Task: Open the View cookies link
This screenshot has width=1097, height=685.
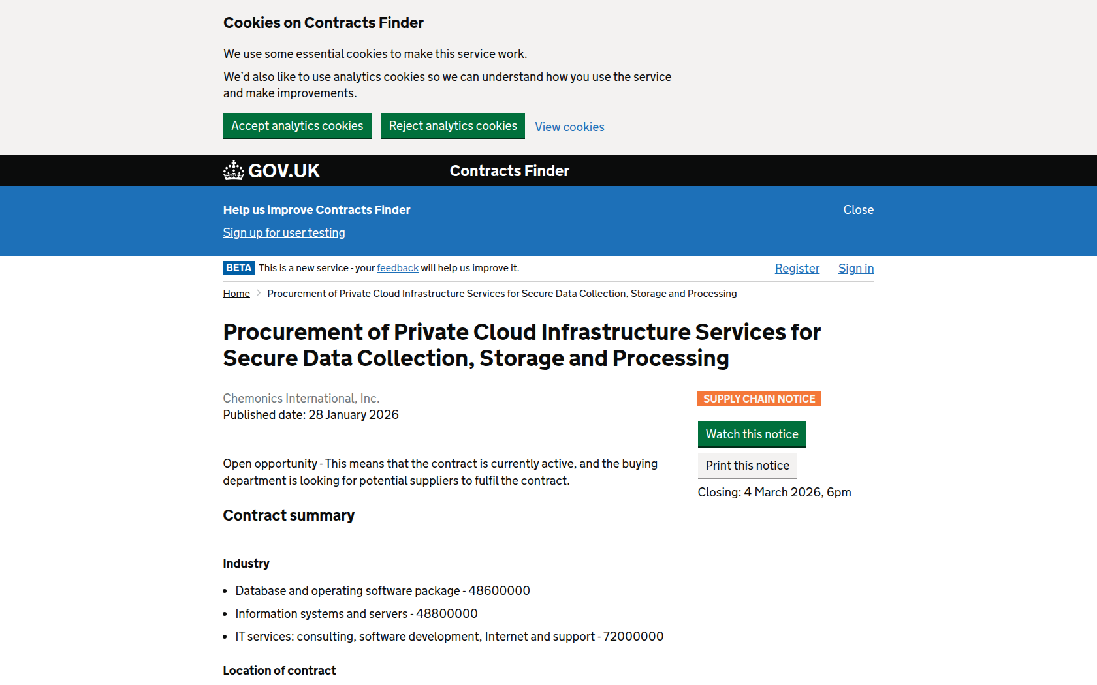Action: tap(569, 127)
